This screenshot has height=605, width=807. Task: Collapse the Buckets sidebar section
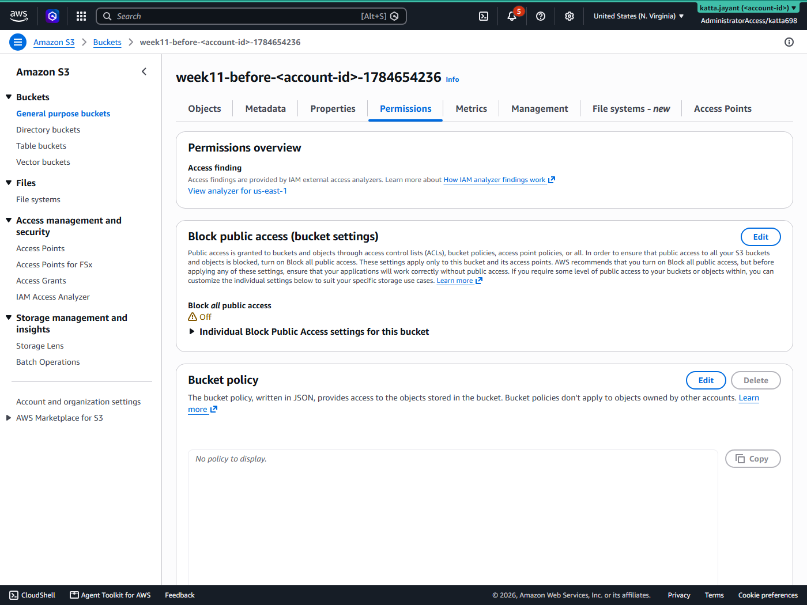(x=9, y=97)
